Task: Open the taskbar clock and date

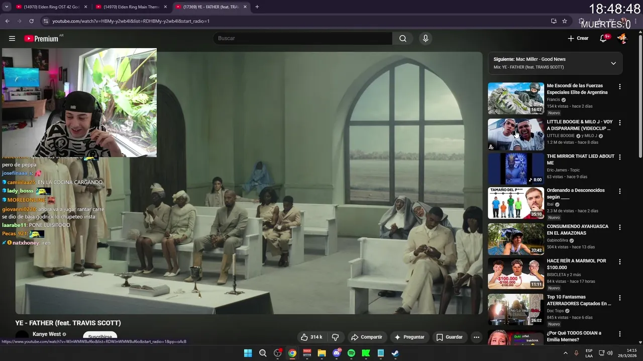Action: (627, 353)
